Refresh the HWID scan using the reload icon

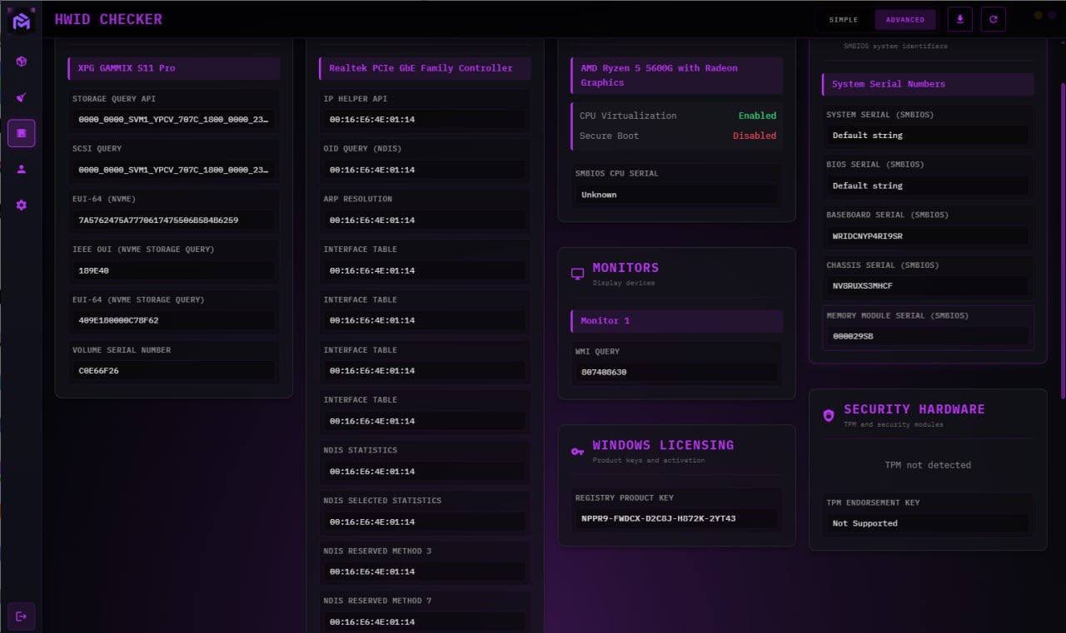coord(993,19)
